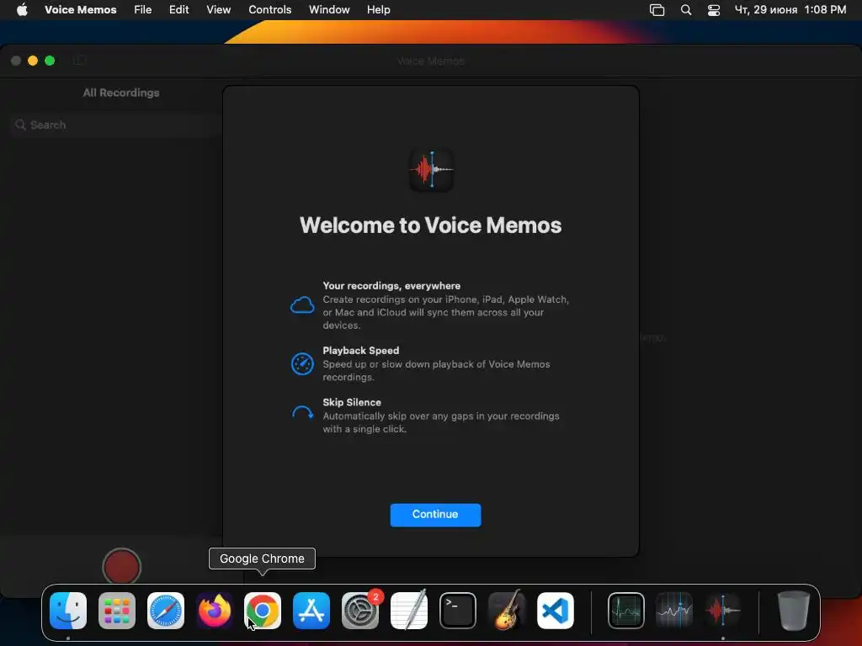The width and height of the screenshot is (862, 646).
Task: Click the 'Welcome to Voice Memos' heading
Action: click(430, 225)
